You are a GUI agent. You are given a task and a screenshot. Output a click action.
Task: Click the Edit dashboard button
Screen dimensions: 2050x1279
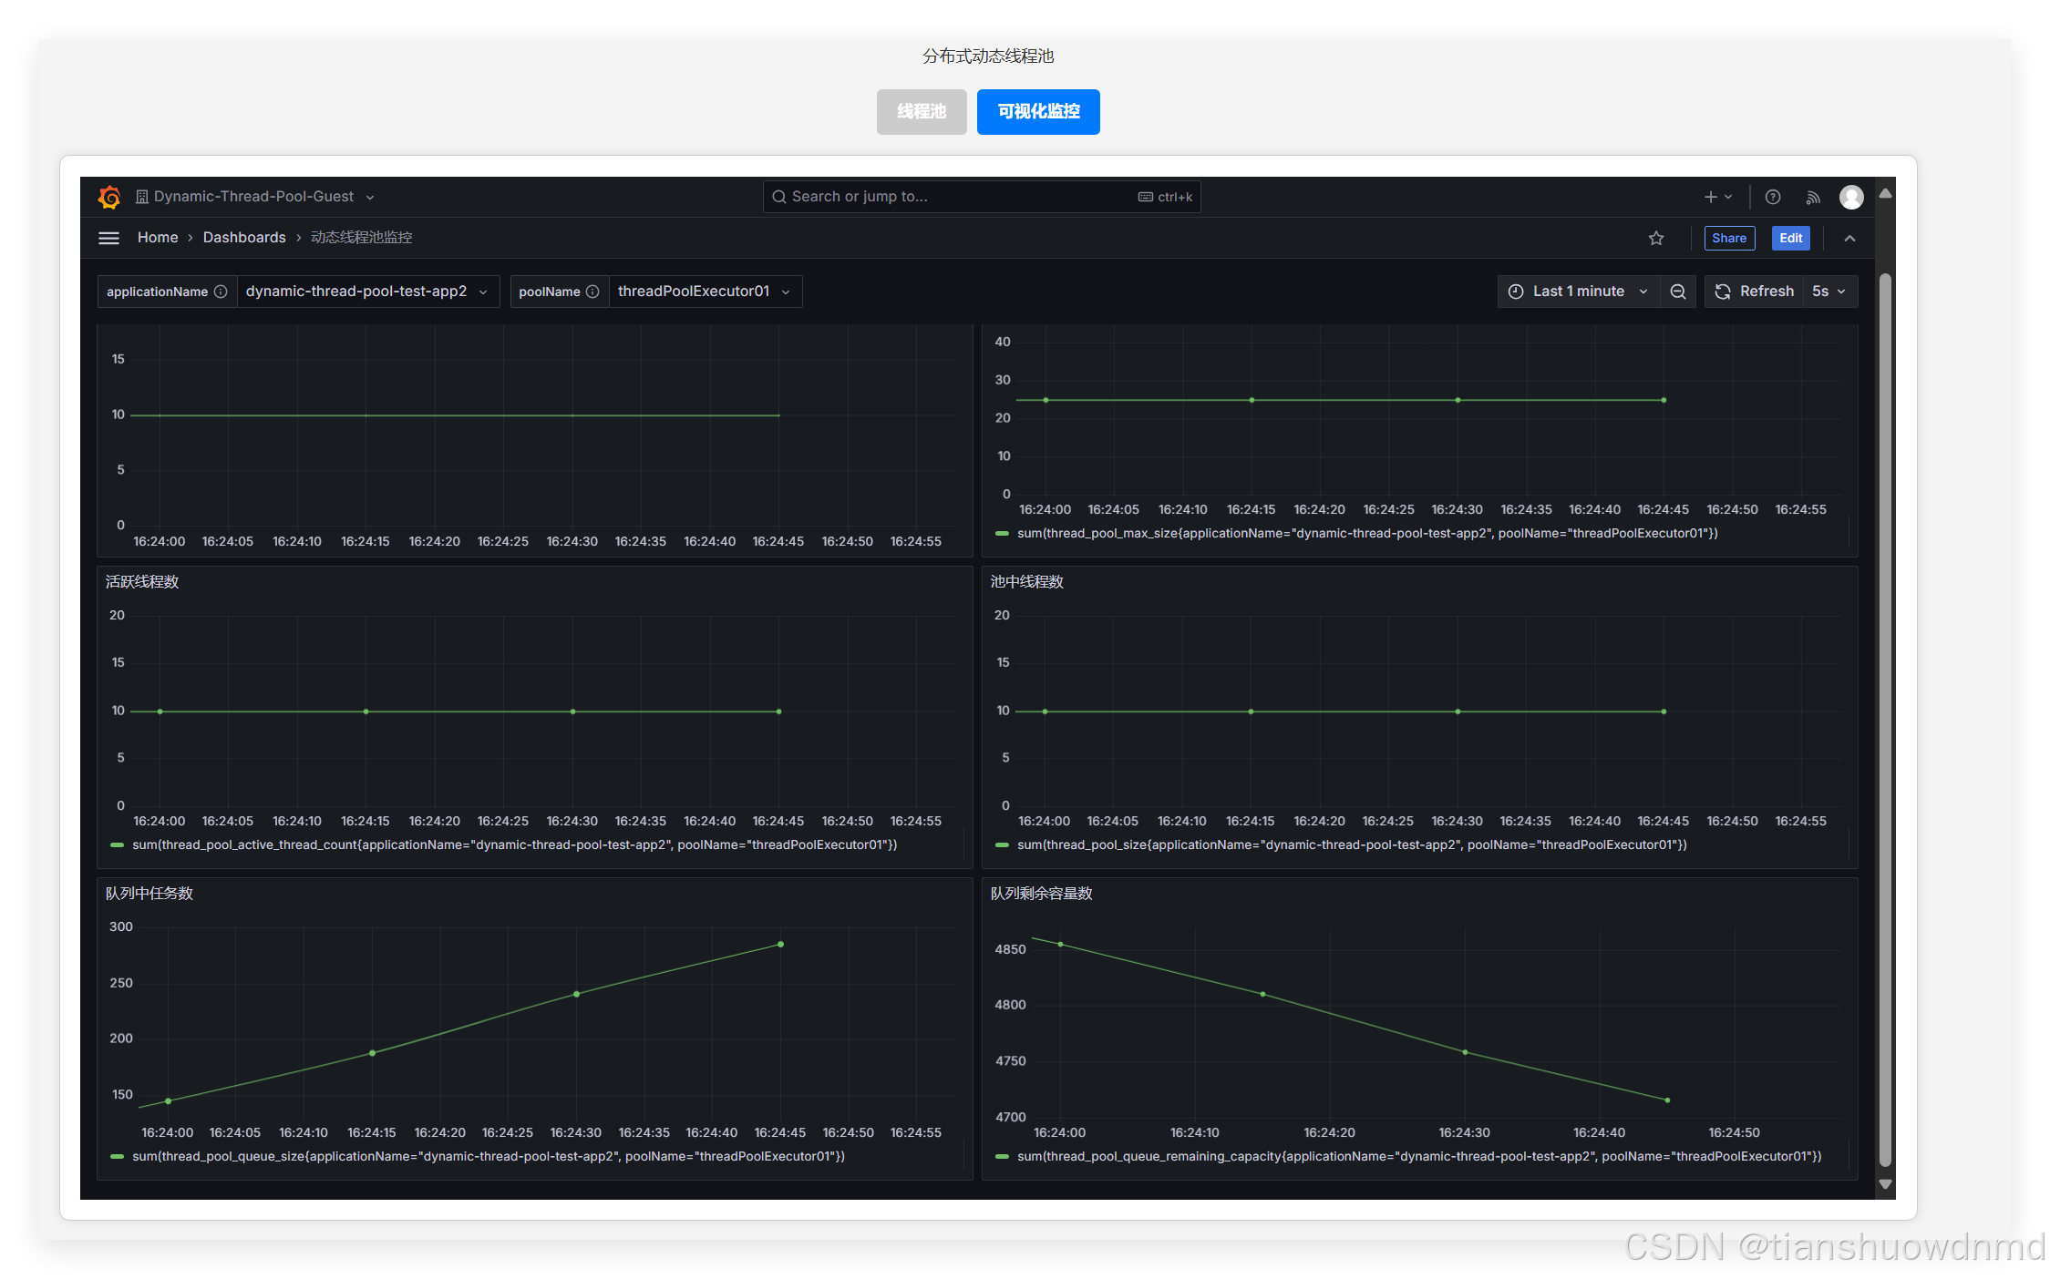point(1790,238)
